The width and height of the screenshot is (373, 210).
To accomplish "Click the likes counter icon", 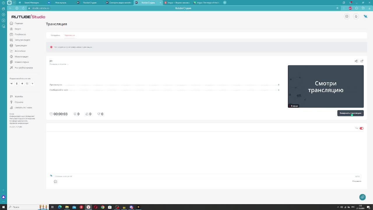I will click(x=87, y=114).
